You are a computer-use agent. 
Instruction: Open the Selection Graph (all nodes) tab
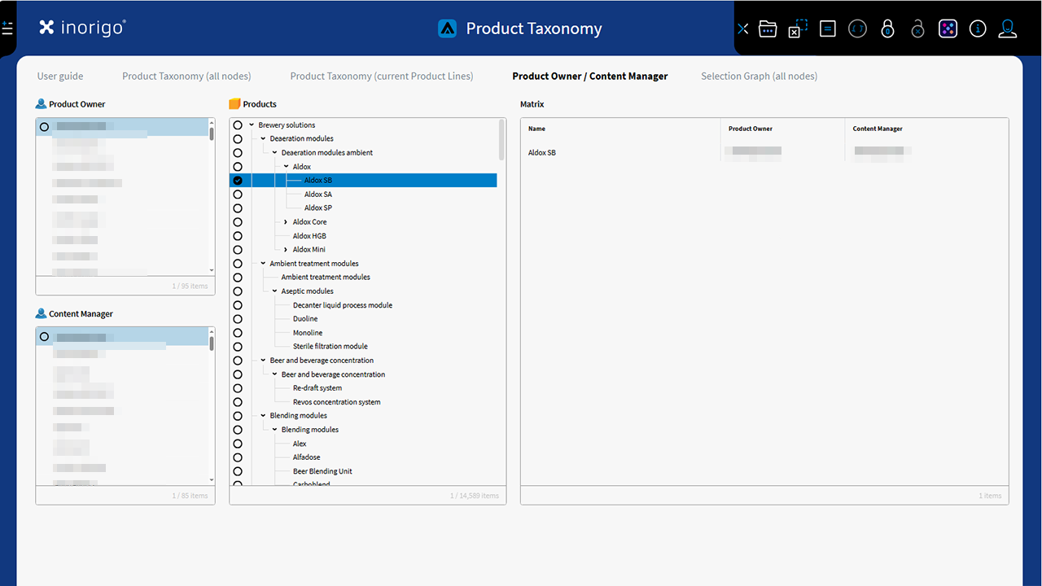(760, 76)
